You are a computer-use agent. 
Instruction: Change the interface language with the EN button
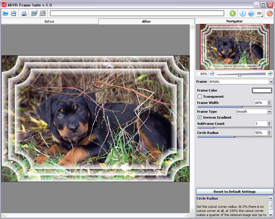click(259, 13)
